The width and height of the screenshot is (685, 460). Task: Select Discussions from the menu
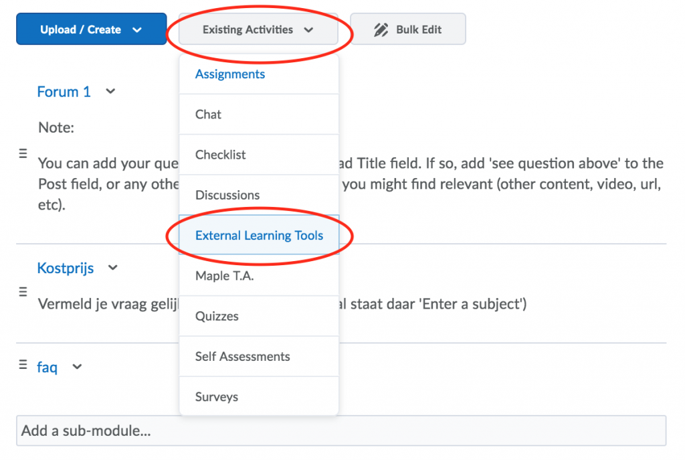(x=227, y=195)
